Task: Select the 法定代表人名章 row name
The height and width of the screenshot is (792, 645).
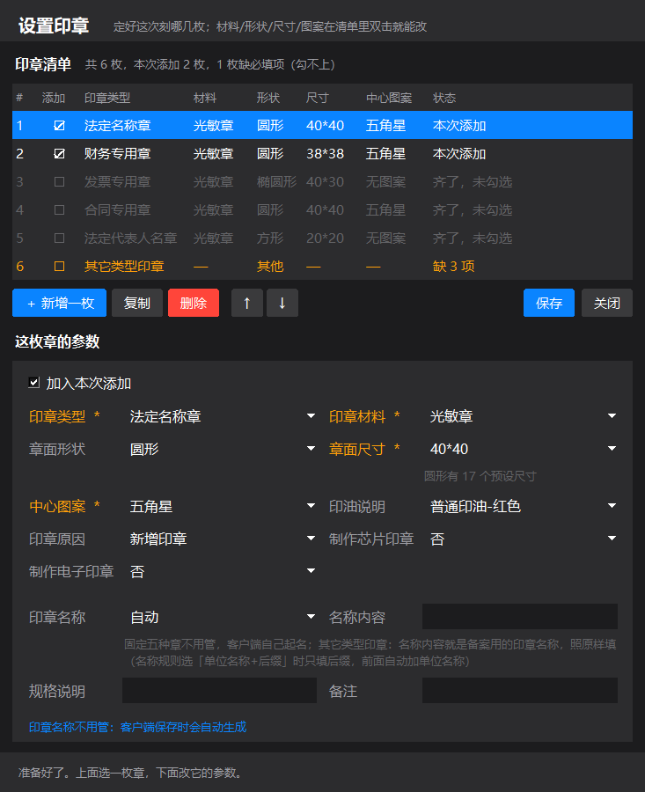Action: pos(130,238)
